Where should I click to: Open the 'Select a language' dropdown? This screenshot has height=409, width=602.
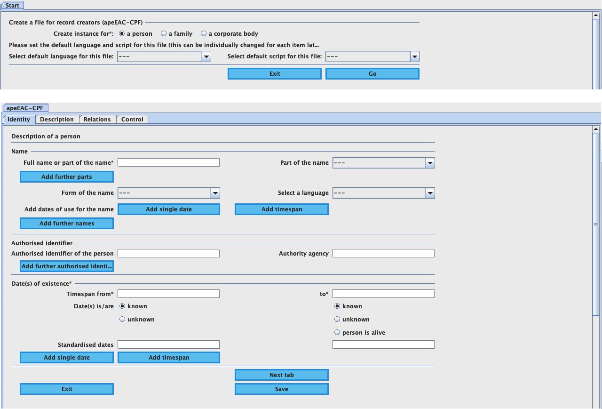tap(430, 193)
